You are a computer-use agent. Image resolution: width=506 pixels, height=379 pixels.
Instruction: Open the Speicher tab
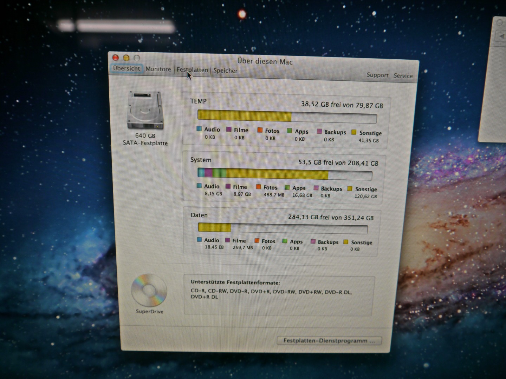tap(225, 71)
